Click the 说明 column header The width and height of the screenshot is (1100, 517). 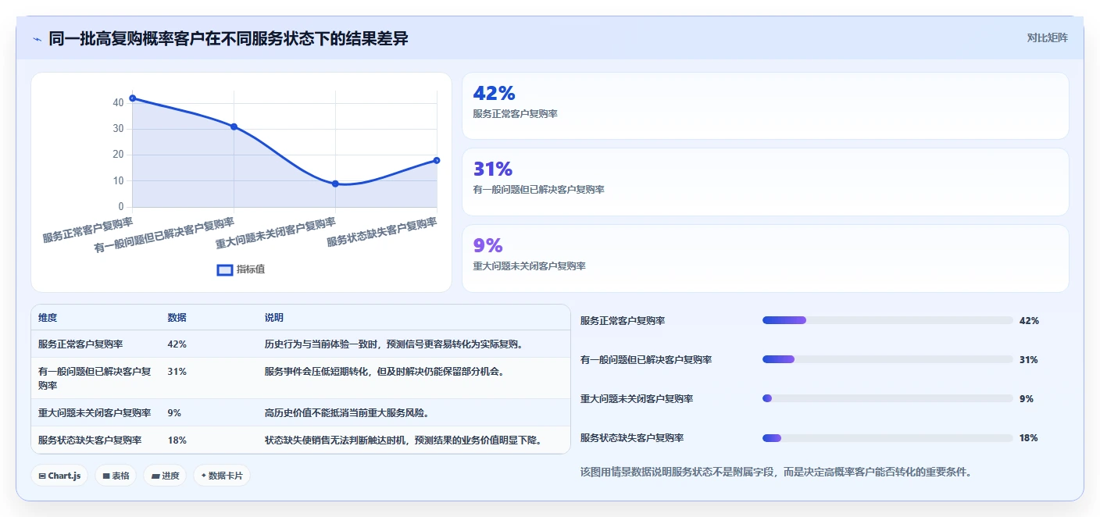point(274,318)
